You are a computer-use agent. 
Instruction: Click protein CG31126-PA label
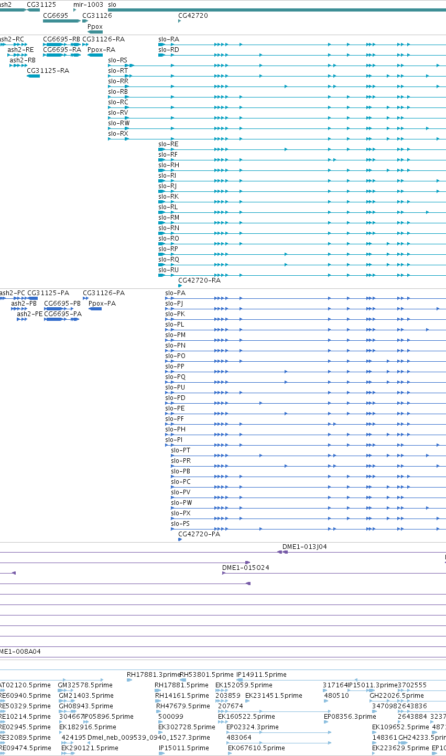tap(104, 293)
